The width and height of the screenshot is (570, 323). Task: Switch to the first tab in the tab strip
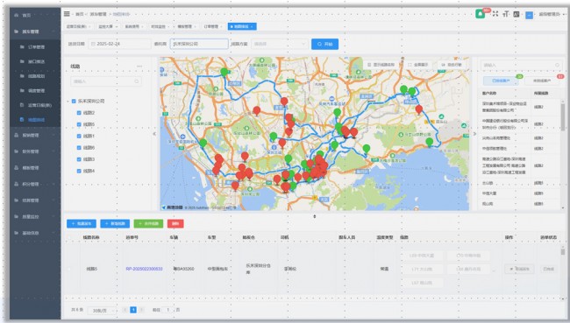click(79, 26)
